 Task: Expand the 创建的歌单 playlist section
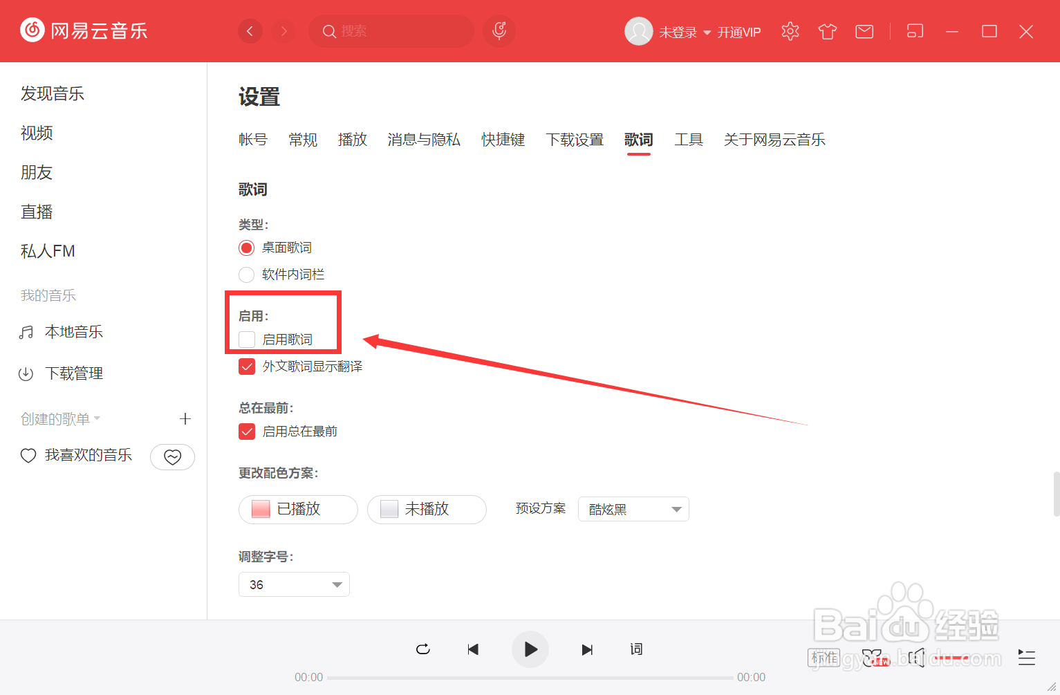coord(96,418)
